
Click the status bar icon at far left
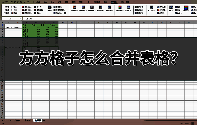pyautogui.click(x=3, y=124)
